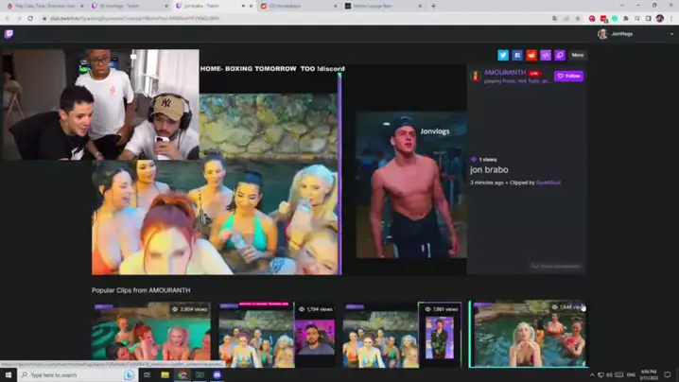Open the notification center icon
The width and height of the screenshot is (679, 382).
668,374
